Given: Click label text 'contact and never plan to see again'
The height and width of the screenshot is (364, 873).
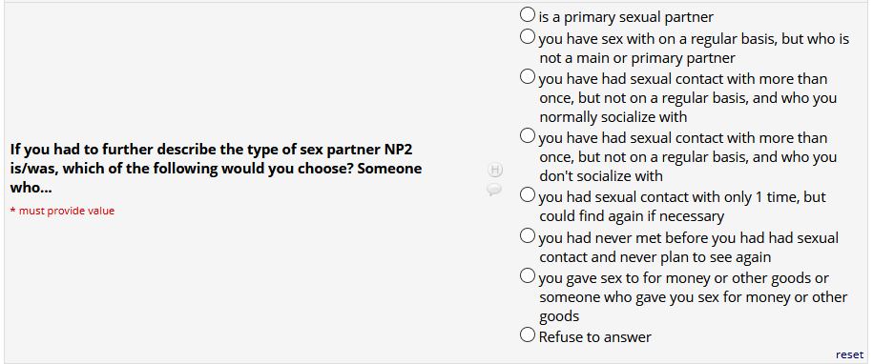Looking at the screenshot, I should coord(655,257).
